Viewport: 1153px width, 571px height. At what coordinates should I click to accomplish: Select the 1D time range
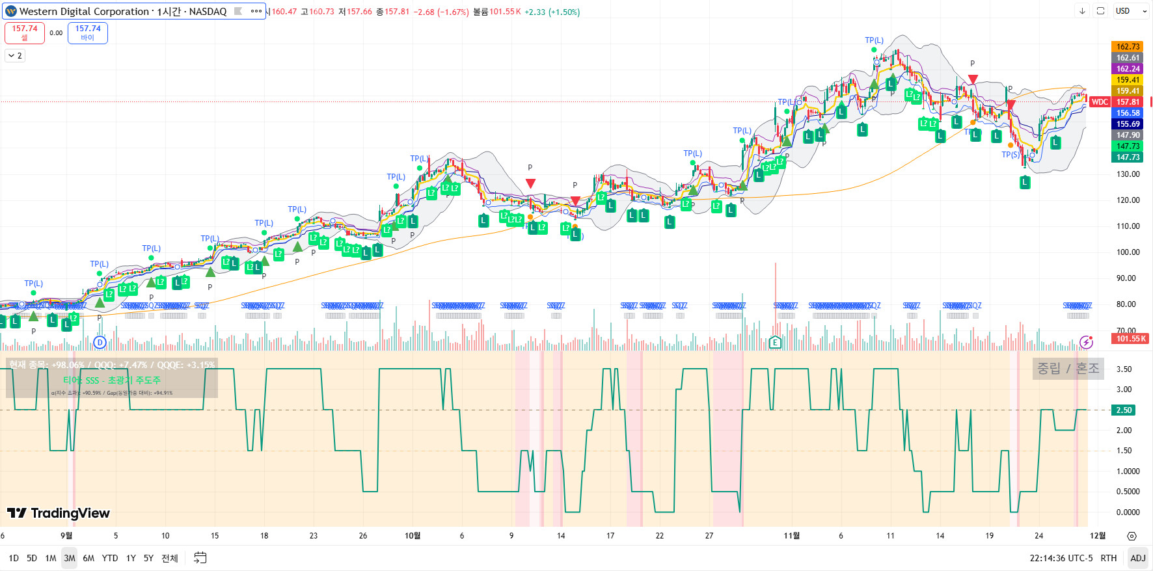[14, 558]
